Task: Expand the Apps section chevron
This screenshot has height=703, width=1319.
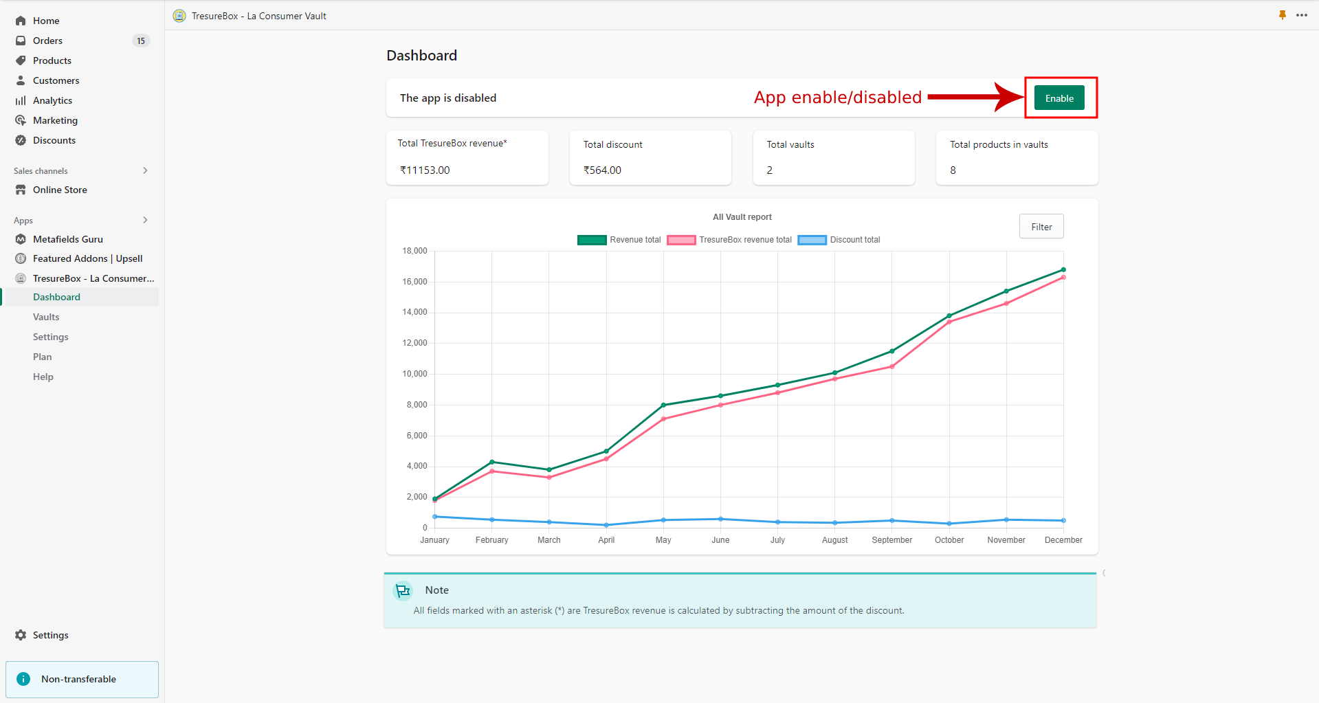Action: pyautogui.click(x=145, y=220)
